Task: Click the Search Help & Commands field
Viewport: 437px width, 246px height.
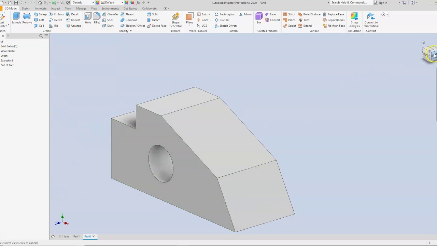Action: [x=349, y=3]
